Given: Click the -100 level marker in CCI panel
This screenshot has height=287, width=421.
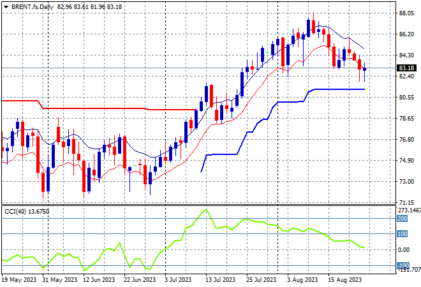Looking at the screenshot, I should pos(403,265).
